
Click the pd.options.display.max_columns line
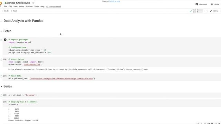tap(29, 52)
